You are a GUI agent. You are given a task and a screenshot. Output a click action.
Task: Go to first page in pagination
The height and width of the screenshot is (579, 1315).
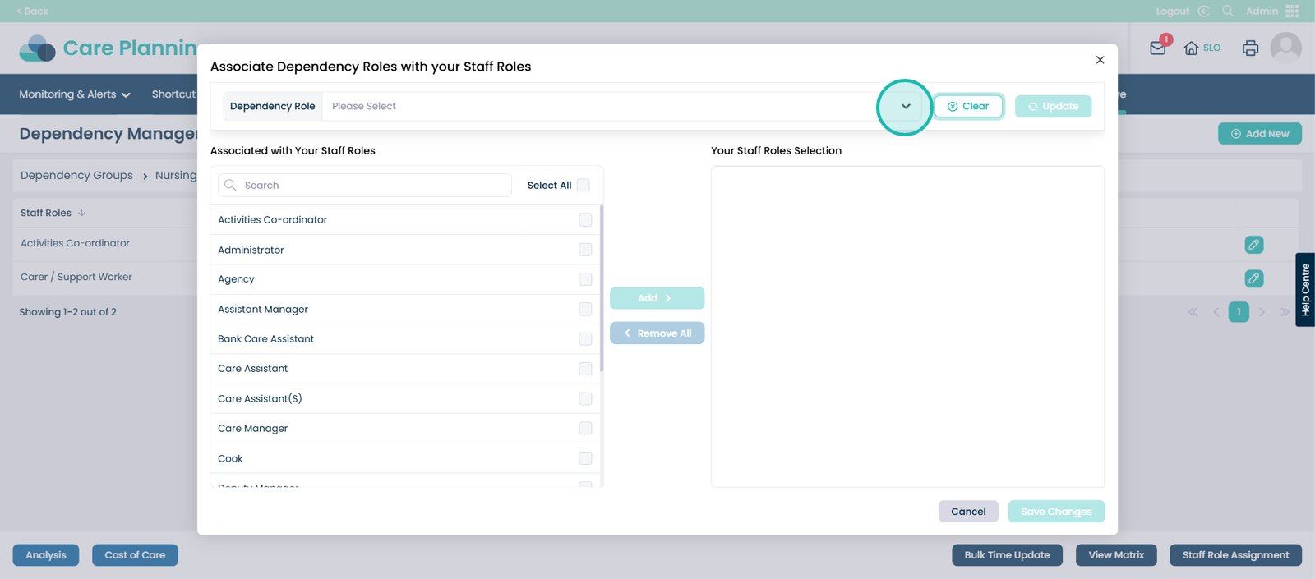[x=1193, y=312]
